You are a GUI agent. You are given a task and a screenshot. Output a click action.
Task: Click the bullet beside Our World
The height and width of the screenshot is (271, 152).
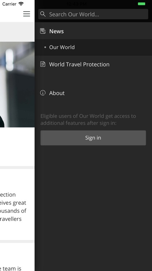click(x=45, y=47)
